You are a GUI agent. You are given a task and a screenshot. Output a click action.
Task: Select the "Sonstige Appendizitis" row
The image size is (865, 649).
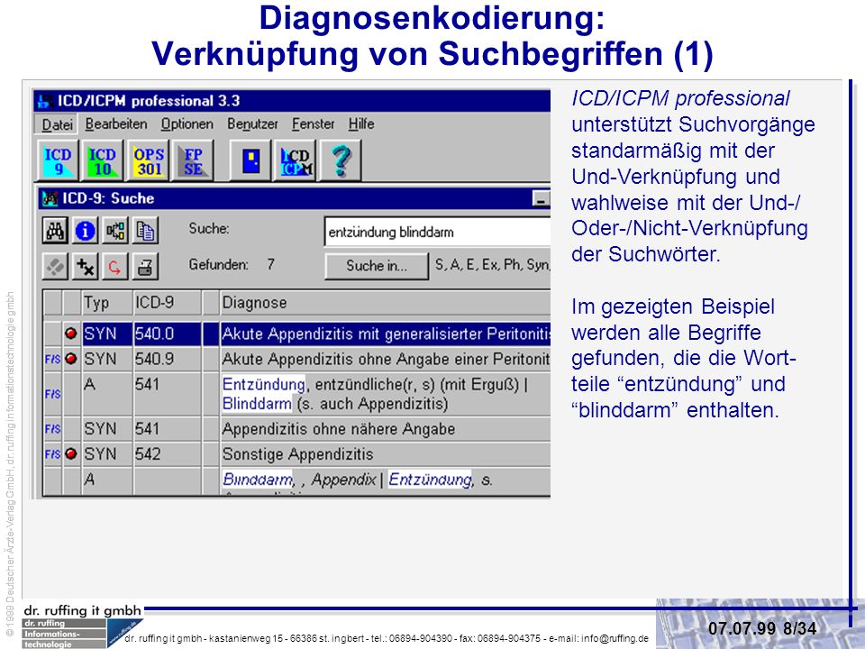[x=296, y=454]
